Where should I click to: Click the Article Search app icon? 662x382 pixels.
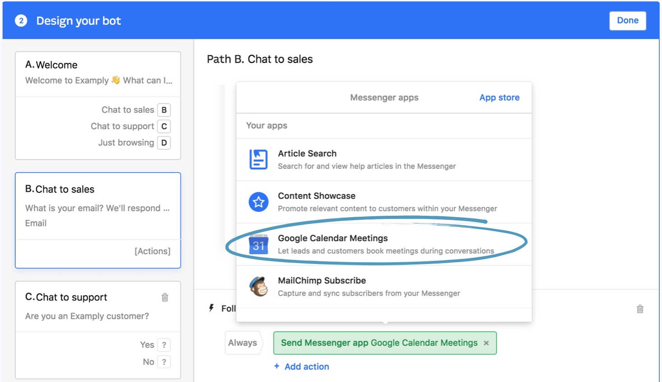click(x=258, y=159)
